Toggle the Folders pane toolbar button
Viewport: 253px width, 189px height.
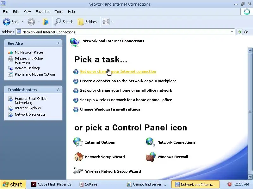coord(87,22)
